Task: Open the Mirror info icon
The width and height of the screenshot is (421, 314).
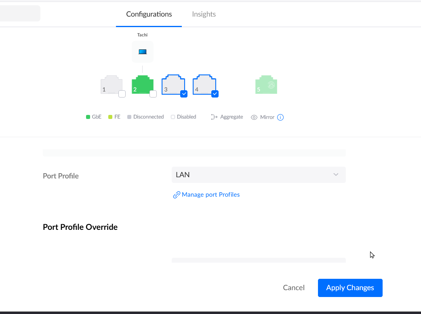Action: pyautogui.click(x=280, y=117)
